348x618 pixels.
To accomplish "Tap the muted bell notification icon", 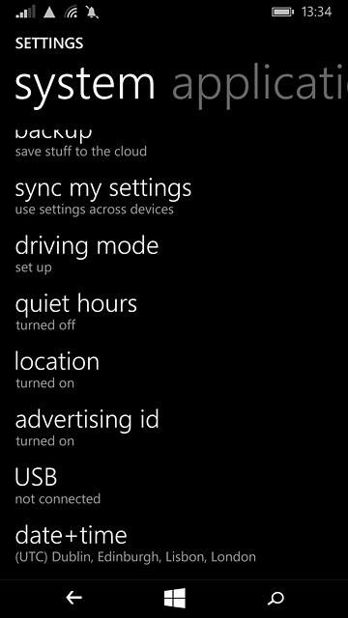I will pos(93,13).
